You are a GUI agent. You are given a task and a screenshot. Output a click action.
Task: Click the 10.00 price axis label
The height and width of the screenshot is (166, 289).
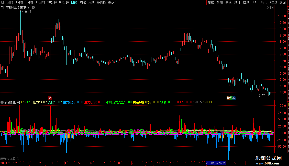[x=282, y=16]
